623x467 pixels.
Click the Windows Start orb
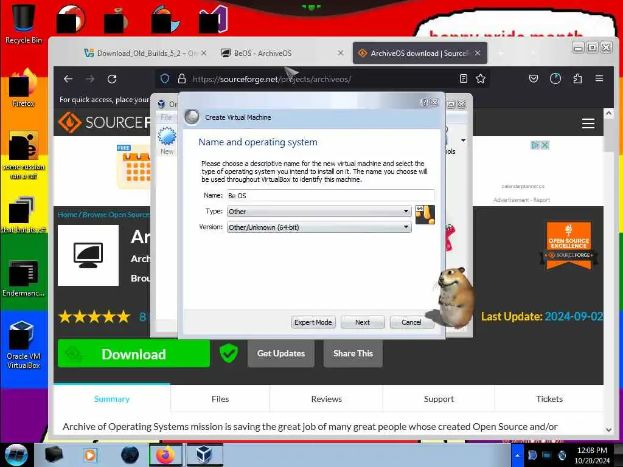16,455
